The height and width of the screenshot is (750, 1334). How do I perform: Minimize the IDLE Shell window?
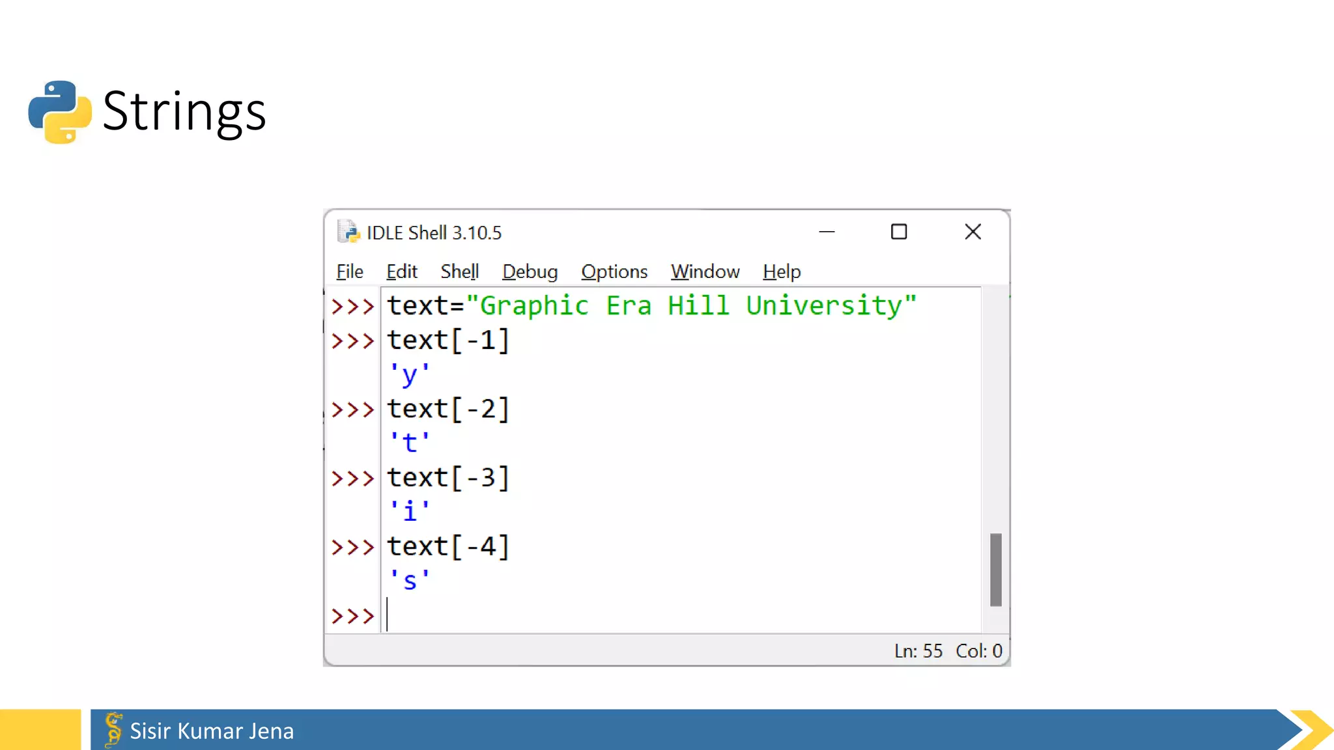pyautogui.click(x=827, y=232)
